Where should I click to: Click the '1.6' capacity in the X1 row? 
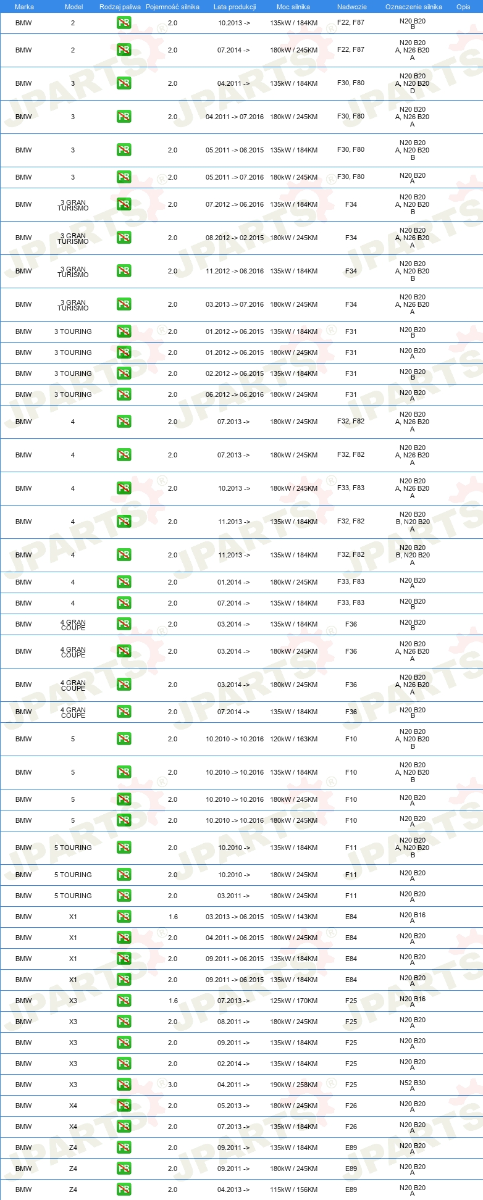[x=173, y=917]
